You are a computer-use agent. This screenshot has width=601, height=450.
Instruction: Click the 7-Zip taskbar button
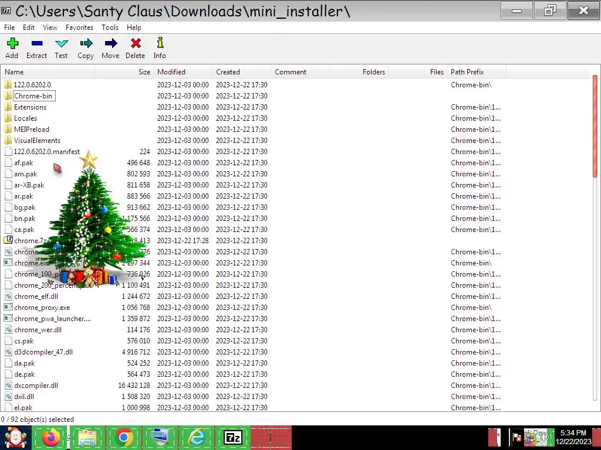coord(233,437)
